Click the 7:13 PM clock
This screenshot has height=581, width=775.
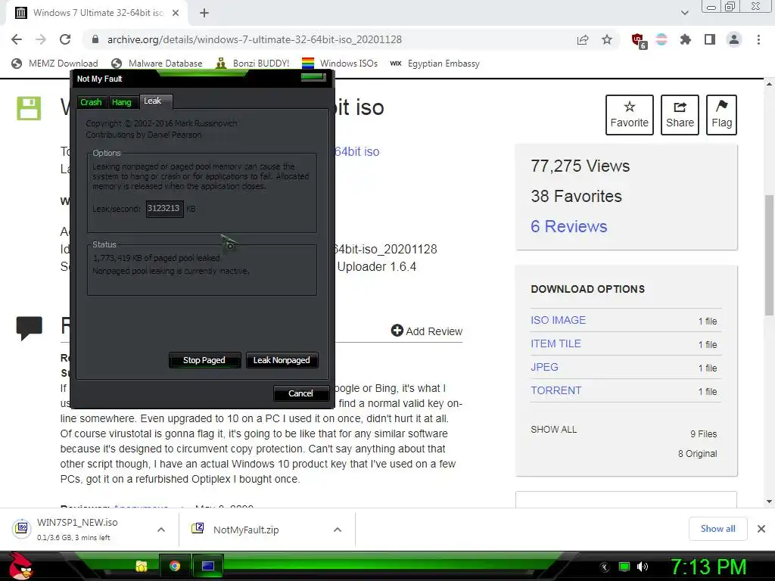(x=708, y=567)
